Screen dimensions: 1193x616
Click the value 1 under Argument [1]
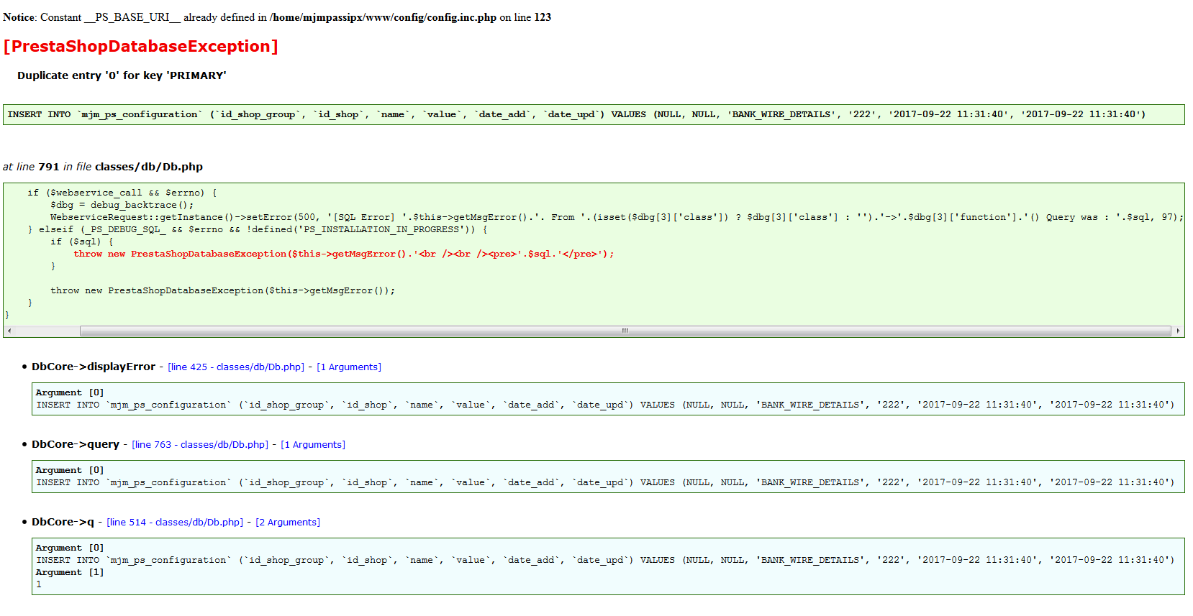39,584
